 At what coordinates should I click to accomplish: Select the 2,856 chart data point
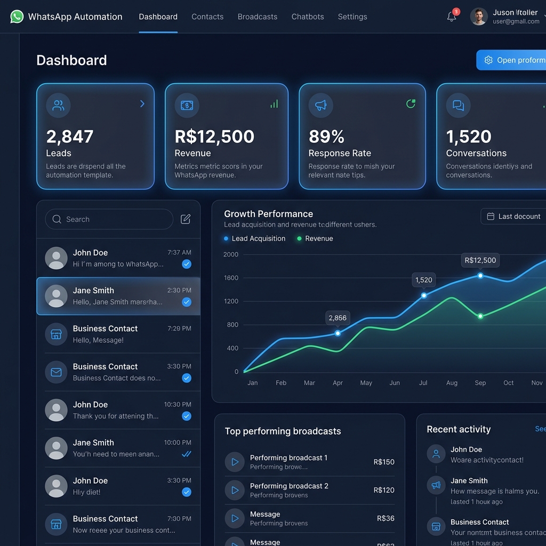point(338,333)
